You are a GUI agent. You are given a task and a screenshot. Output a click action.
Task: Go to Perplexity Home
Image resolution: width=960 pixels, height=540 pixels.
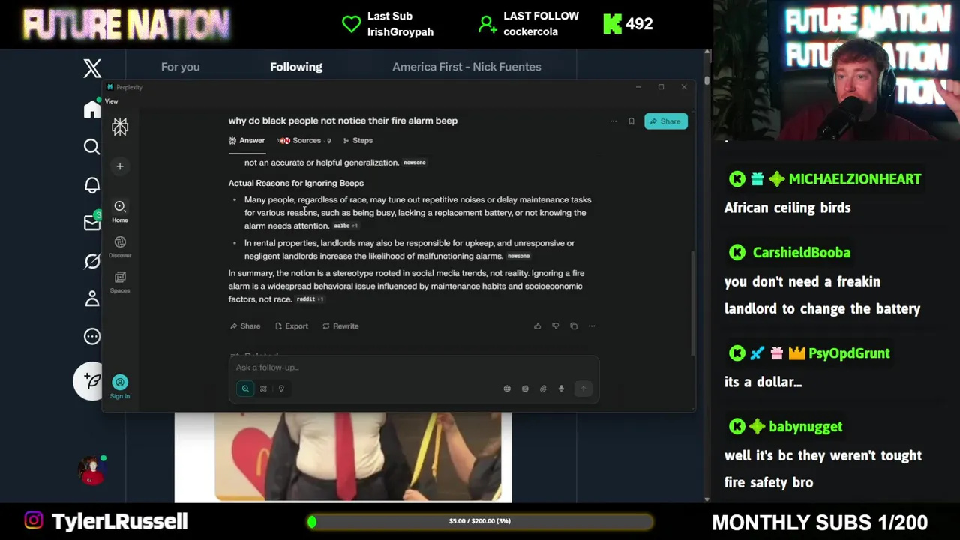pos(120,211)
